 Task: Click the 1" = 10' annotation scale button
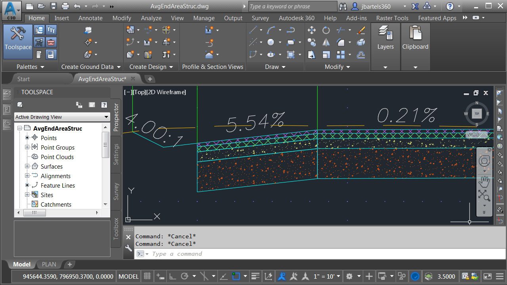tap(327, 276)
